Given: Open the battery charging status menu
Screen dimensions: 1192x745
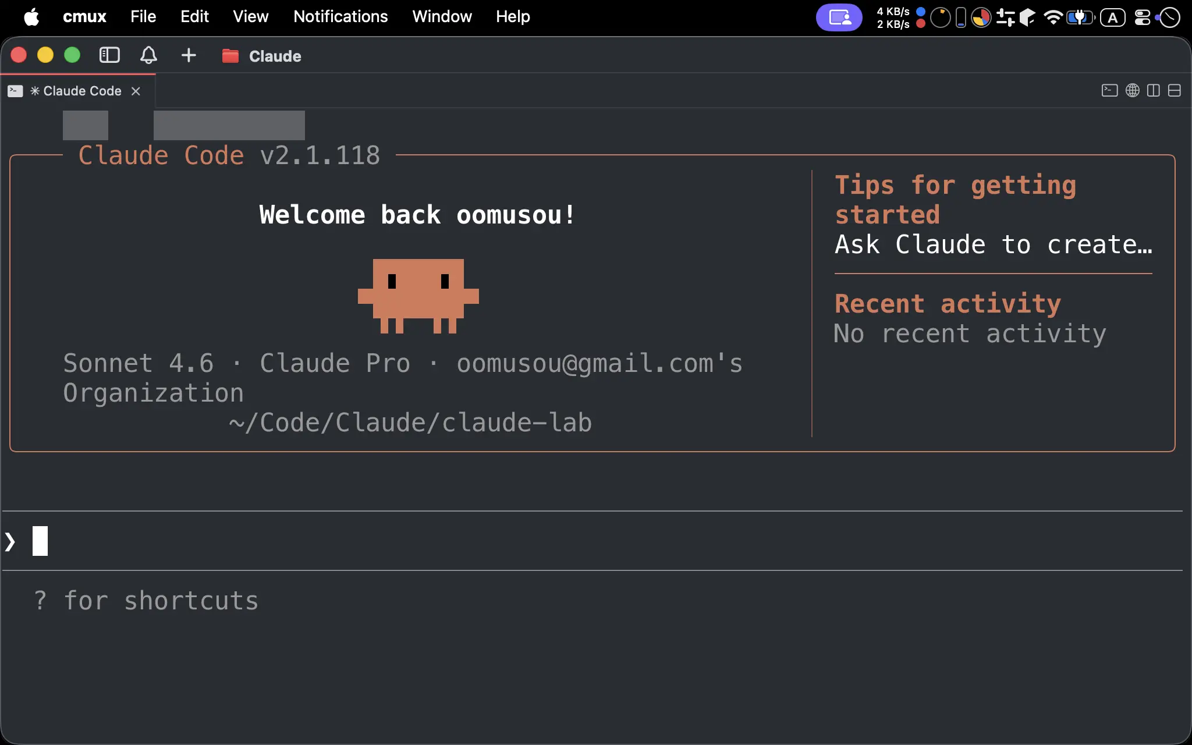Looking at the screenshot, I should (x=1080, y=17).
